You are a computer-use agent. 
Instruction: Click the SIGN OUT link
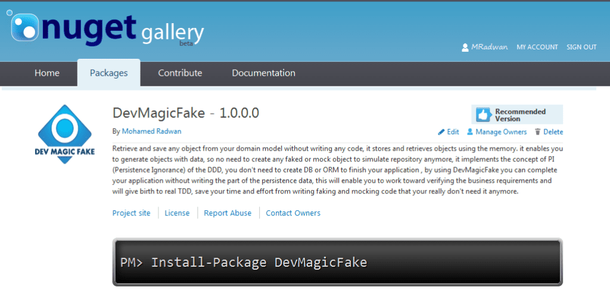(x=581, y=47)
